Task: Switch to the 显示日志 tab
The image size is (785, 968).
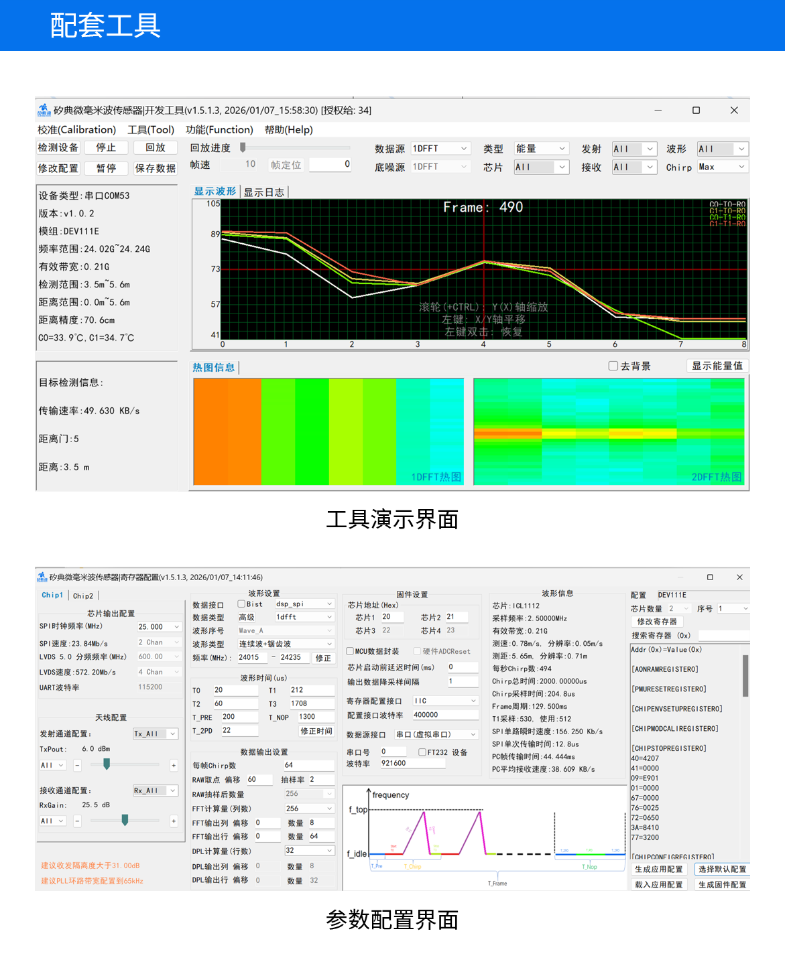Action: tap(263, 192)
